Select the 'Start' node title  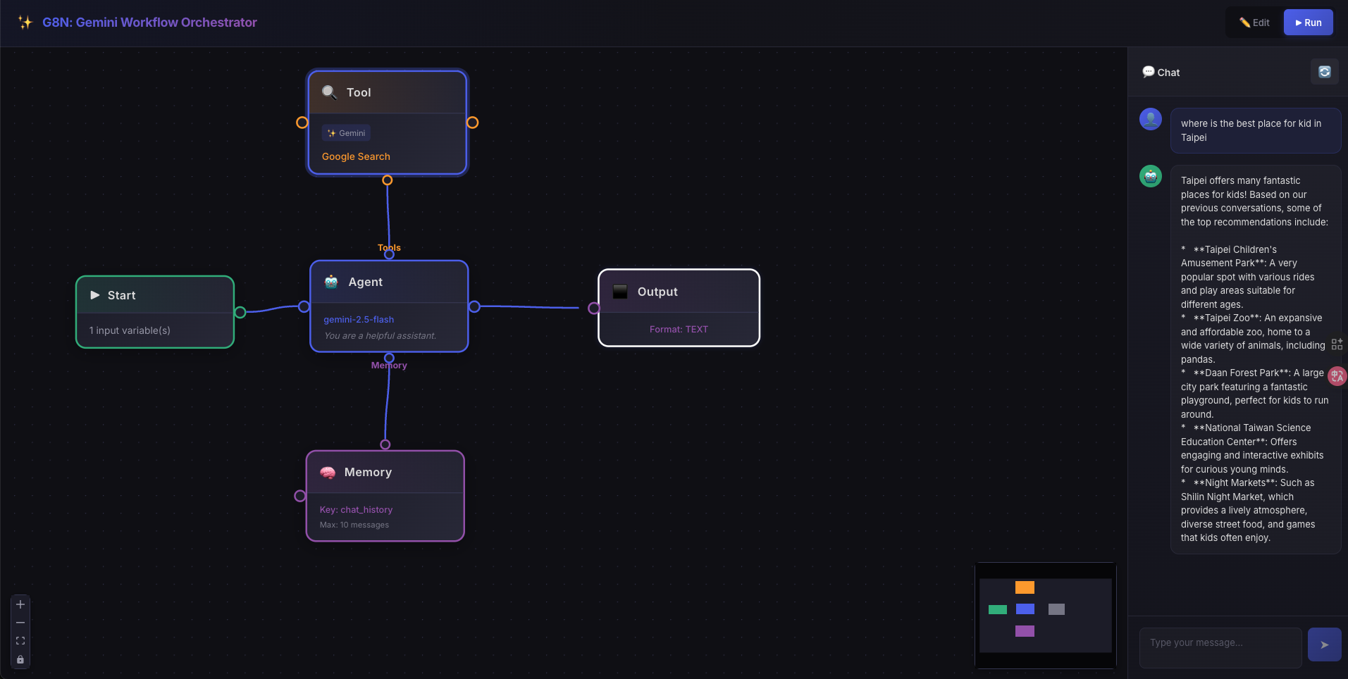click(x=121, y=295)
